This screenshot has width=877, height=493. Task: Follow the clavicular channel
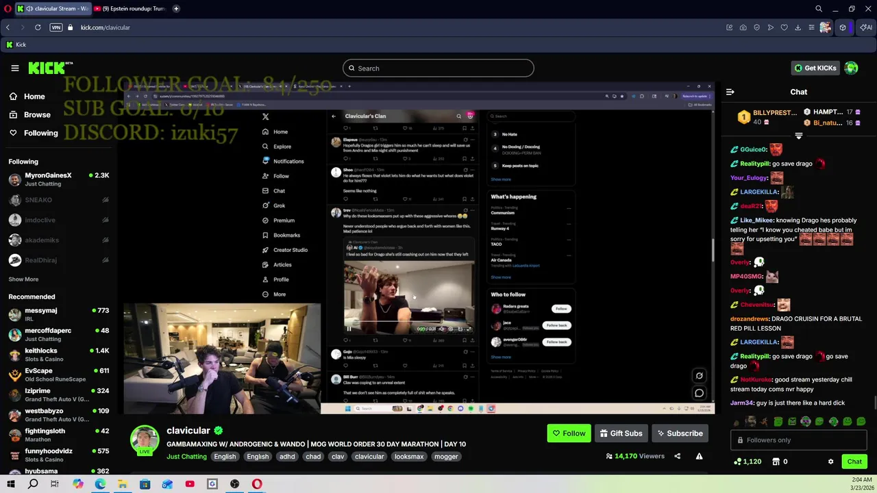[x=569, y=433]
